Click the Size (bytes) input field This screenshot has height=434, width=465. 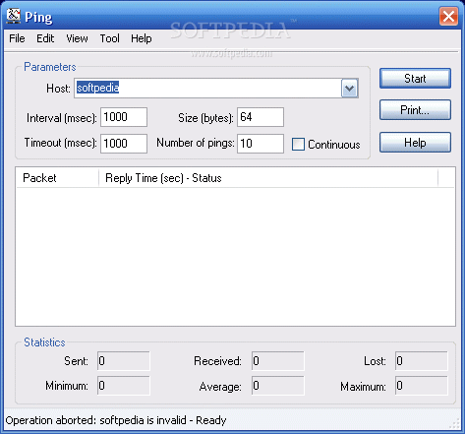pyautogui.click(x=261, y=117)
